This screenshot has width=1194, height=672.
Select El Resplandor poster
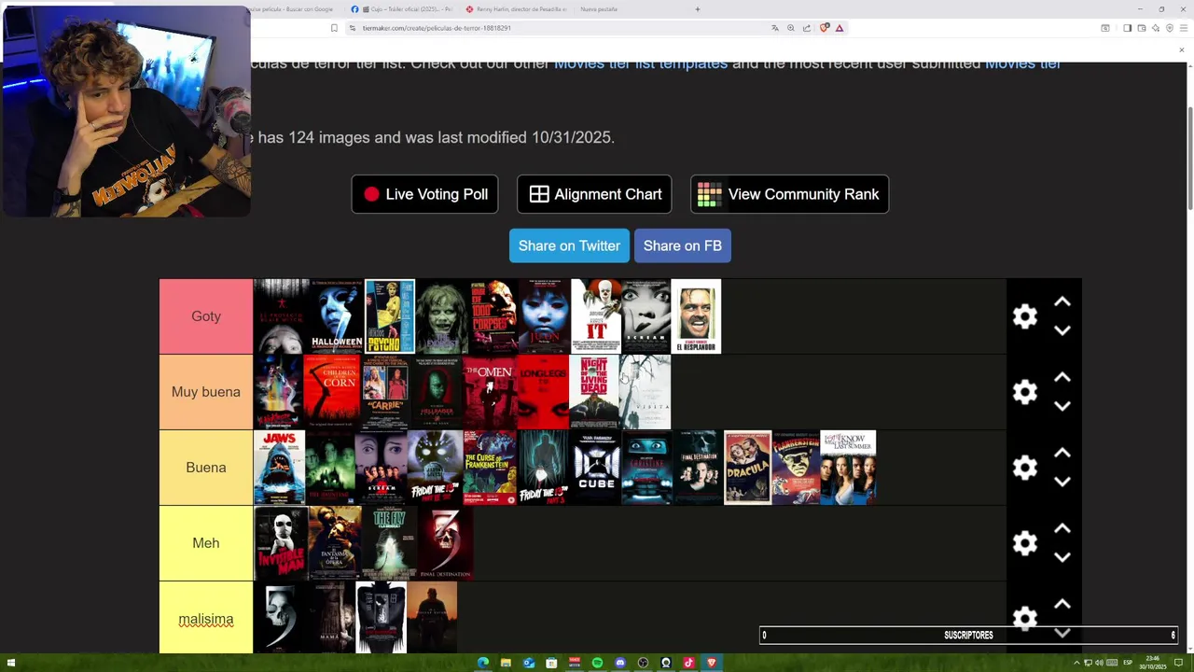click(x=696, y=316)
